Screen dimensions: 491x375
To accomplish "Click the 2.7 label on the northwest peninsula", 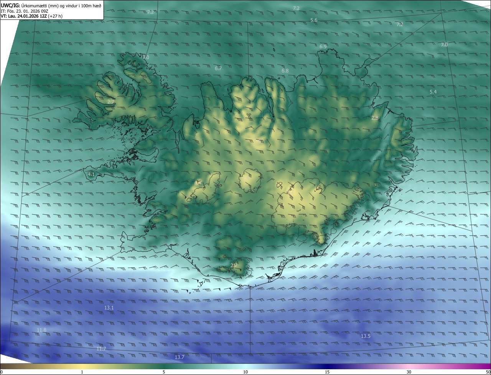I will (110, 102).
